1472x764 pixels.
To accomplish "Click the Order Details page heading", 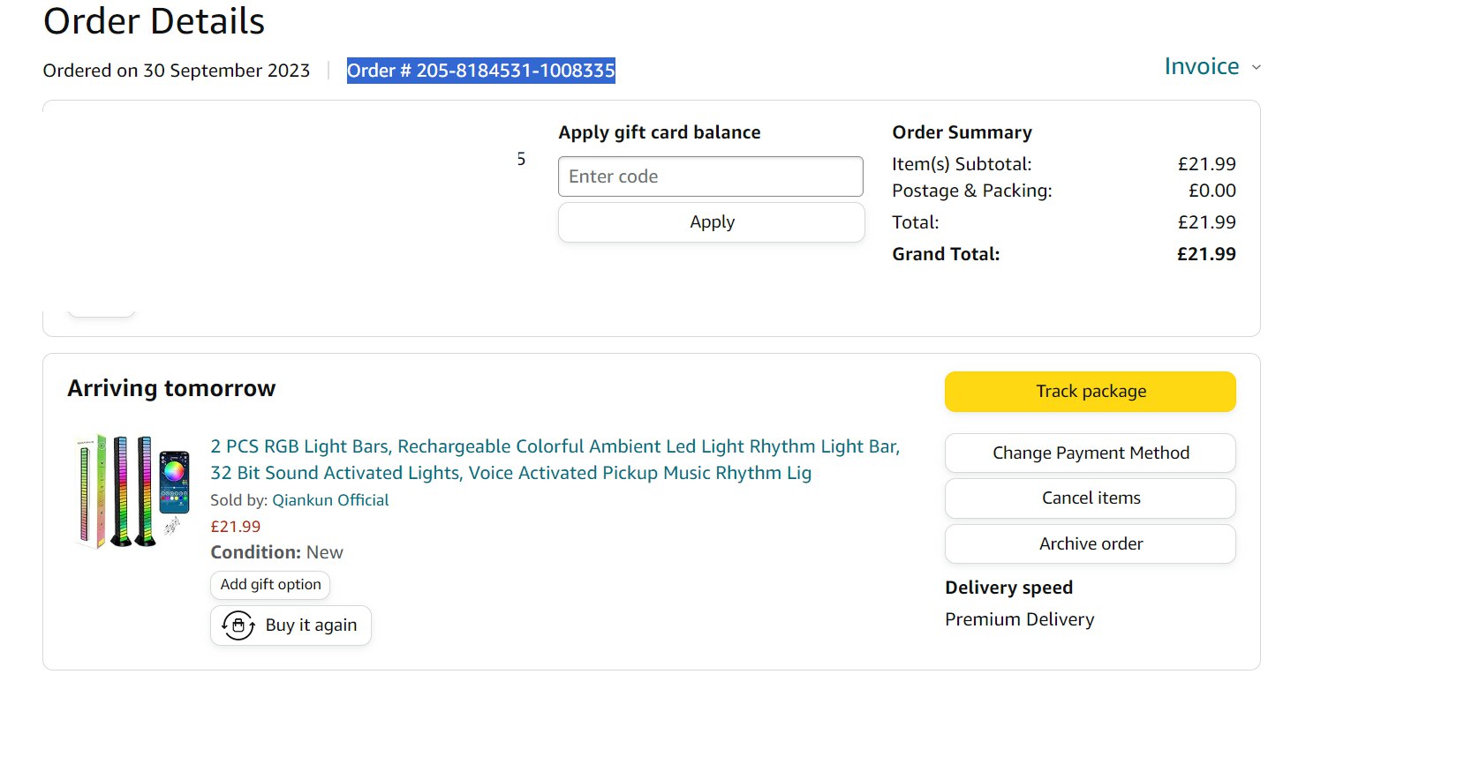I will [x=154, y=21].
